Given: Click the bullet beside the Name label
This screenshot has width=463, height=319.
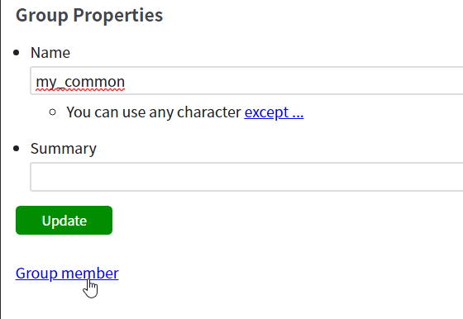Looking at the screenshot, I should point(17,53).
